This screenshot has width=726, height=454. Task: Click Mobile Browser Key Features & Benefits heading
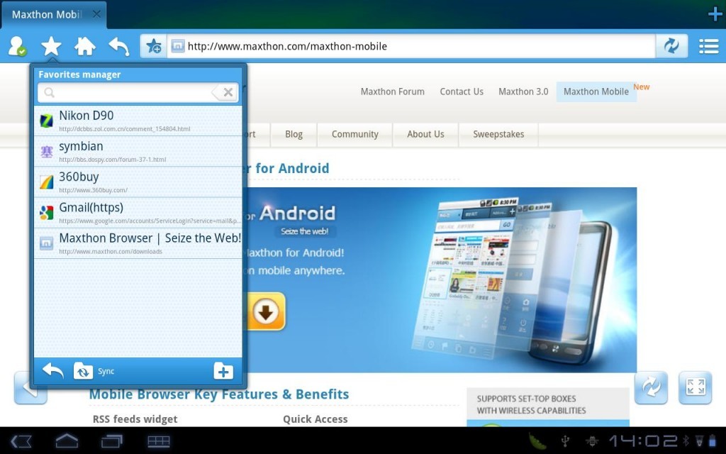pyautogui.click(x=219, y=394)
